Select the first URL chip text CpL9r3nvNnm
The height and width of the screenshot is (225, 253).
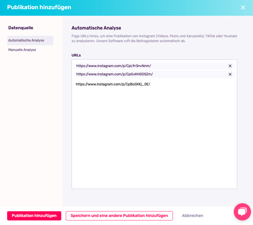[x=113, y=66]
